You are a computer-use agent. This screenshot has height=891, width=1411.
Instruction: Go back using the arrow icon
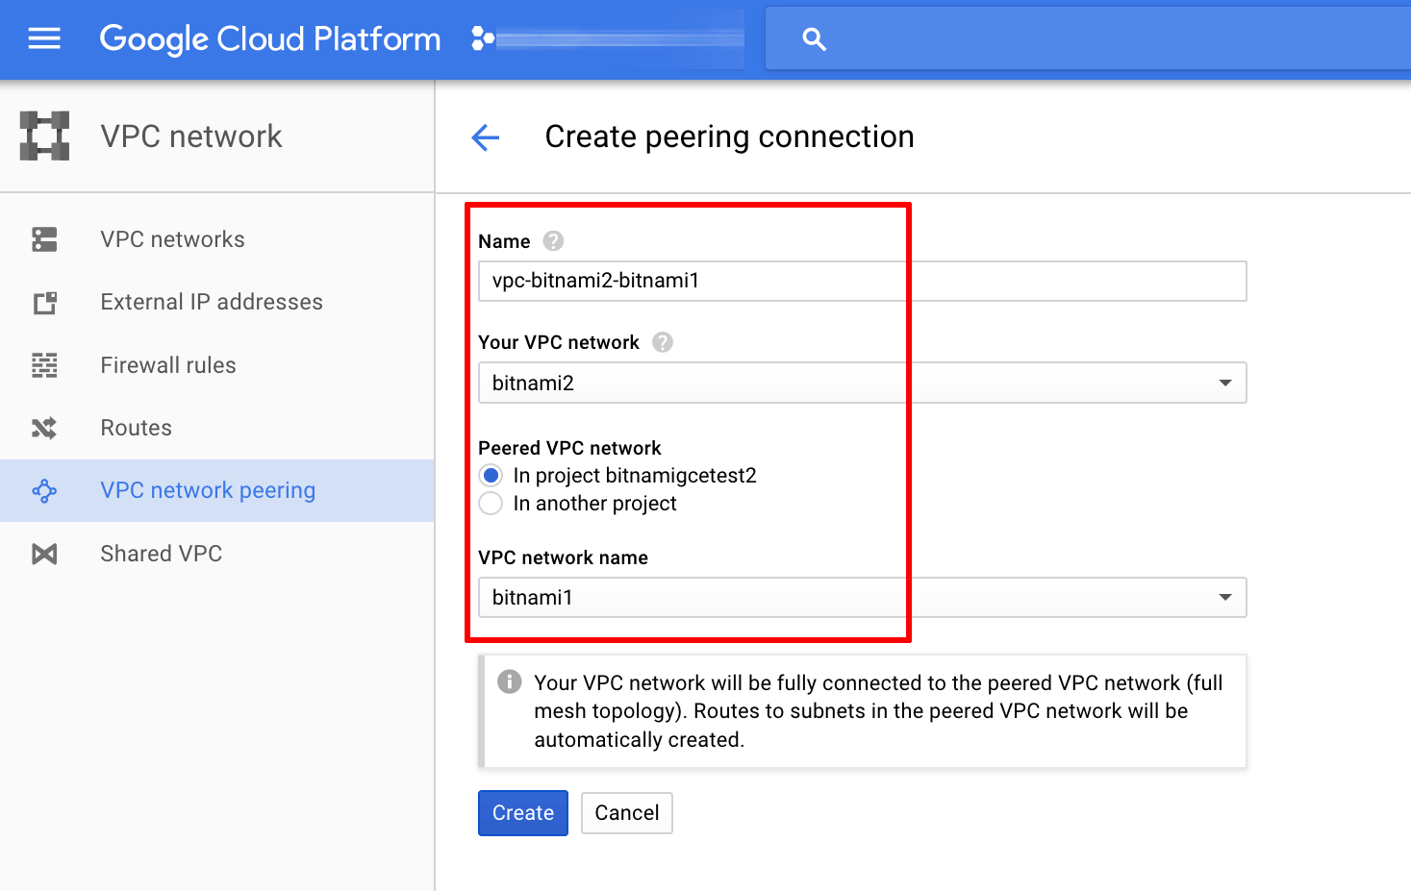click(486, 137)
